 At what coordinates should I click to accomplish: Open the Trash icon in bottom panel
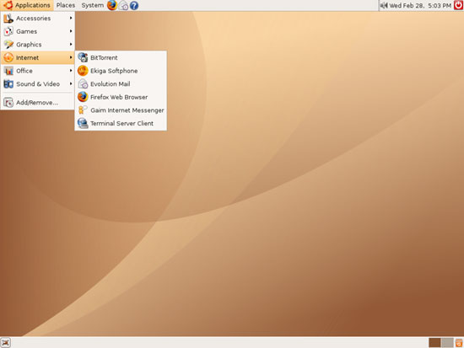point(459,343)
